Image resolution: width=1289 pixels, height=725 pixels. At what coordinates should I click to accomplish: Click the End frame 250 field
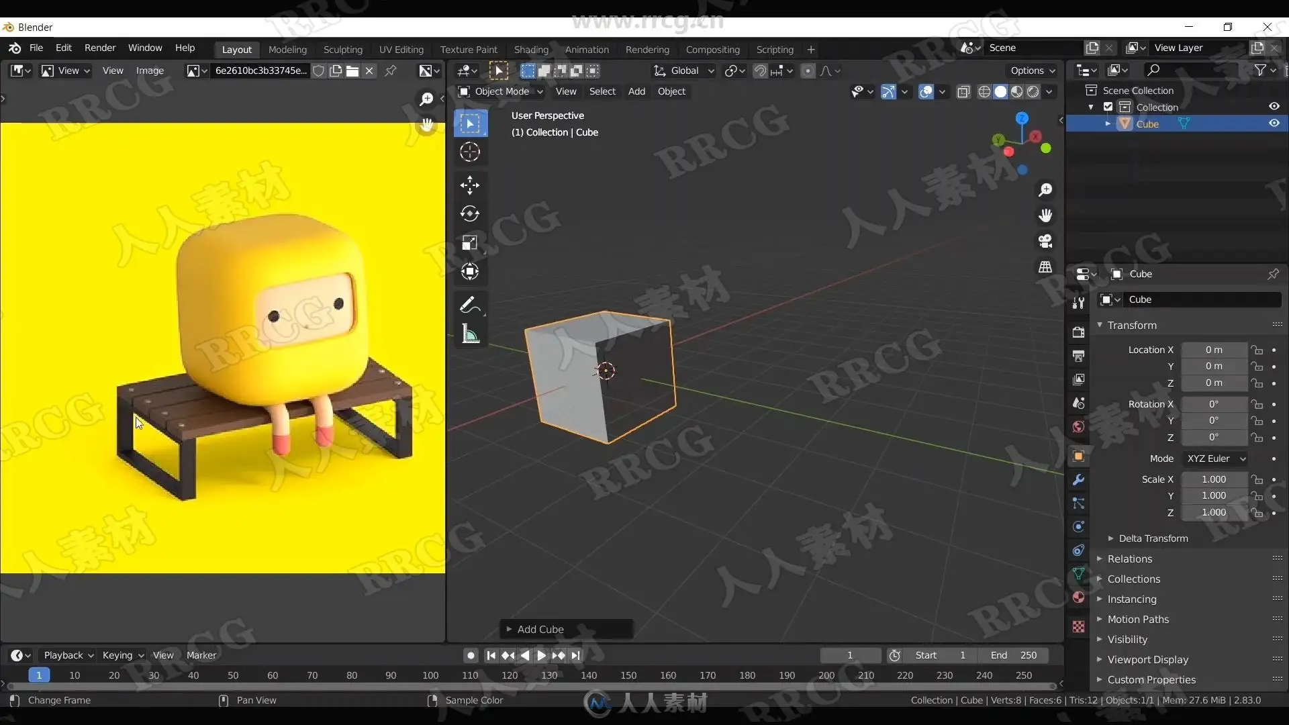pyautogui.click(x=1014, y=655)
